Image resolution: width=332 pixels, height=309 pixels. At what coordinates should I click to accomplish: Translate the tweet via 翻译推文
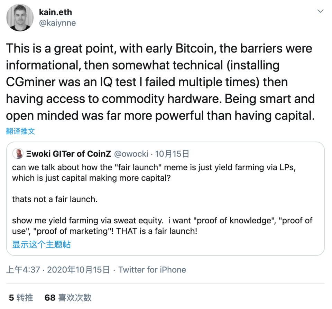[x=20, y=131]
